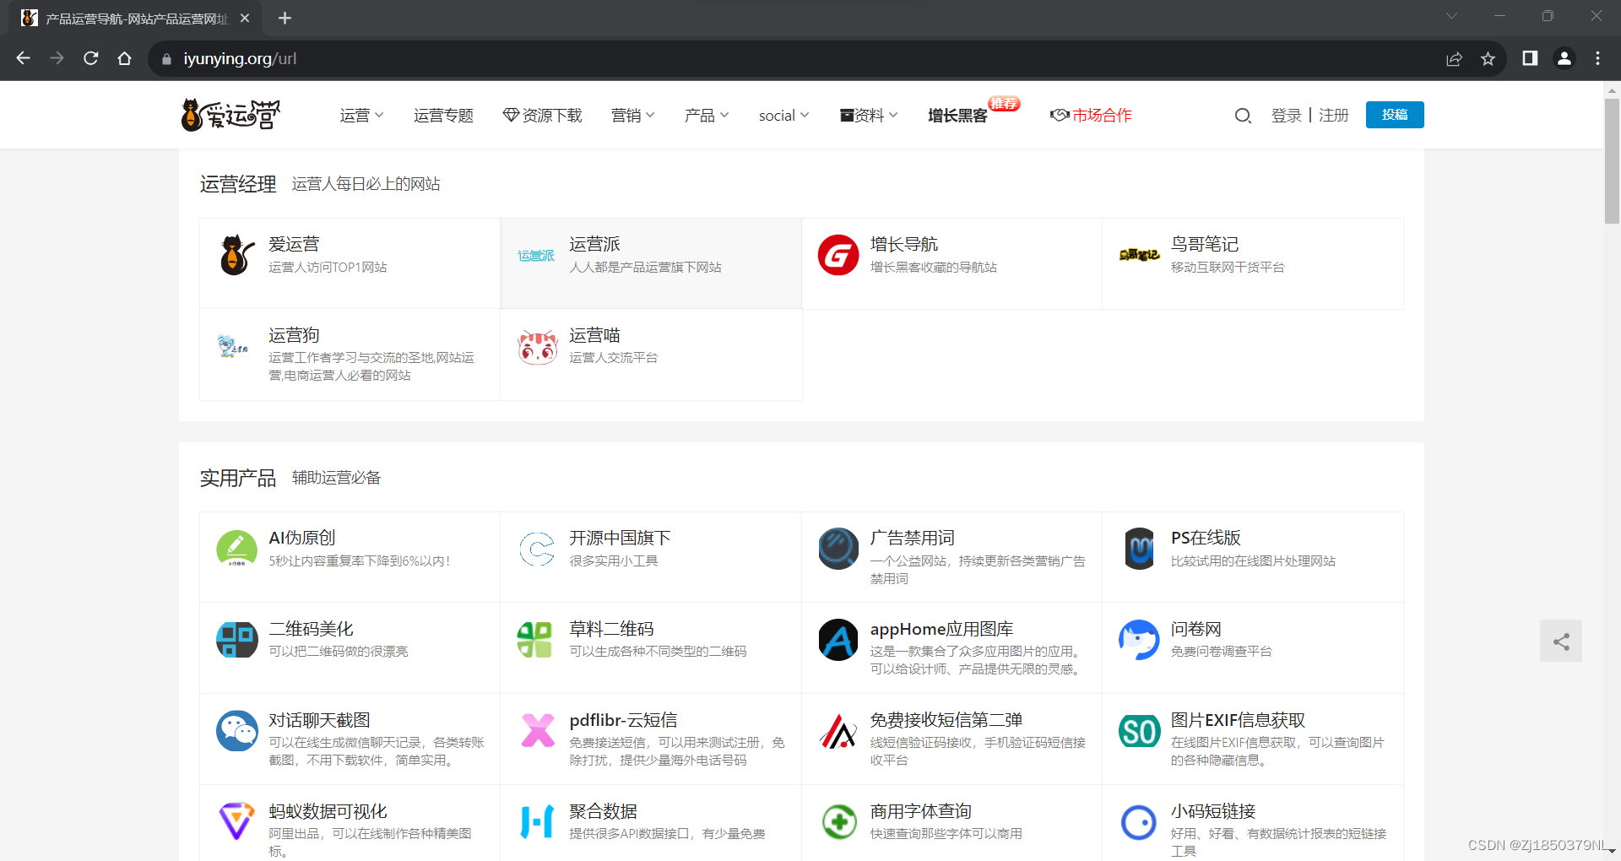Open the 草料二维码 title link
1621x861 pixels.
(611, 630)
